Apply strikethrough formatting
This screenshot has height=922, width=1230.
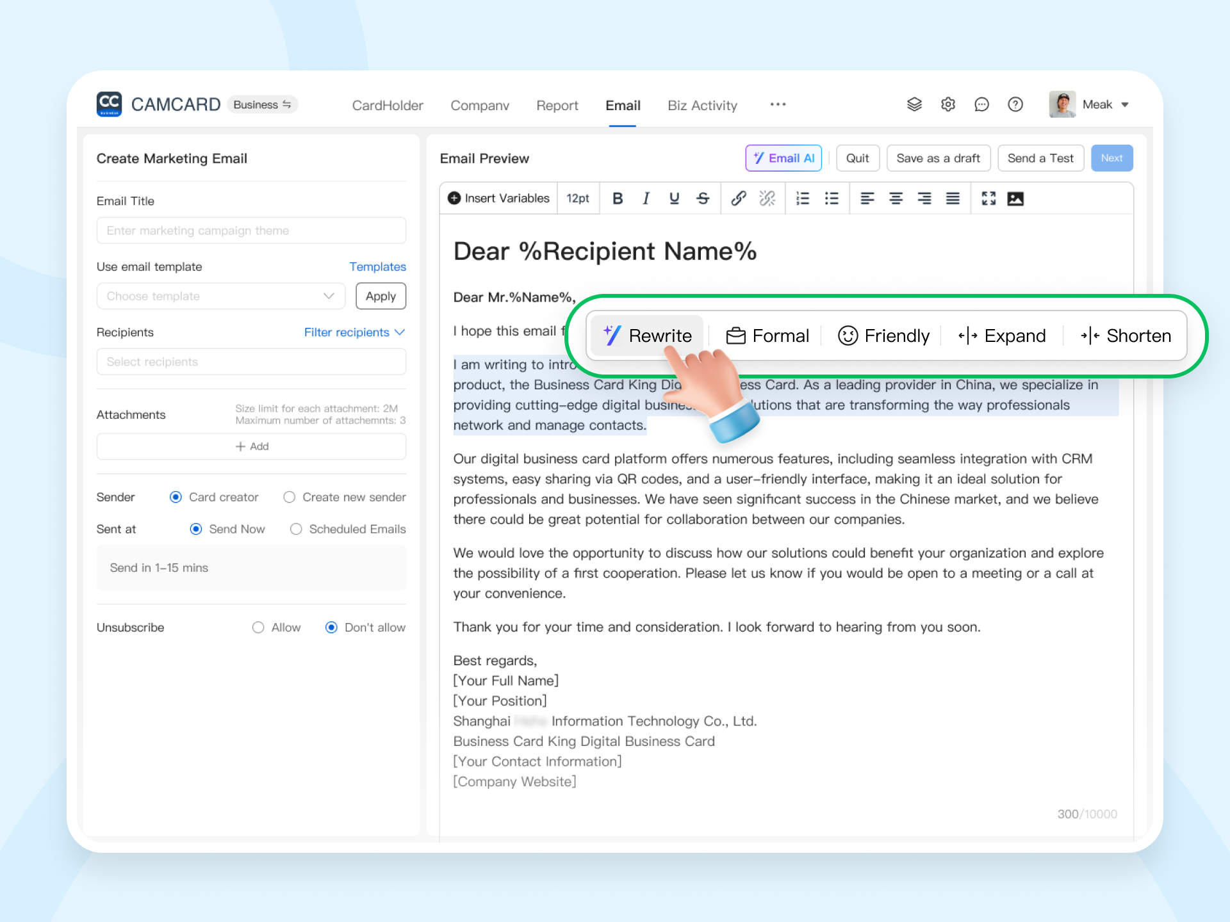coord(703,198)
